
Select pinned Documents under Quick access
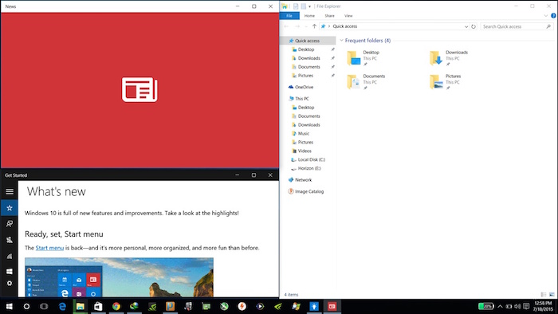point(309,67)
